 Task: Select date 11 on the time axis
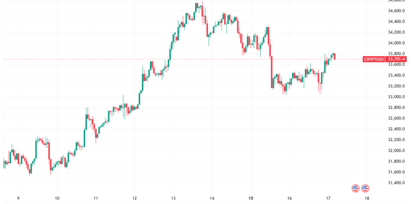(x=96, y=198)
